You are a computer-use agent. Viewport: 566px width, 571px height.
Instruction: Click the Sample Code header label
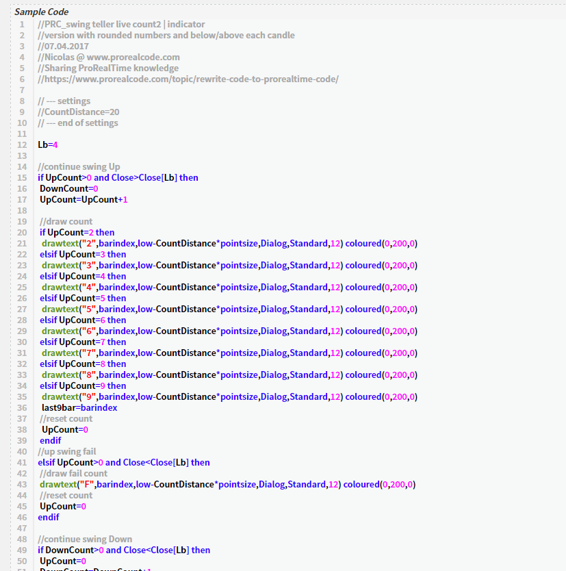pos(42,12)
